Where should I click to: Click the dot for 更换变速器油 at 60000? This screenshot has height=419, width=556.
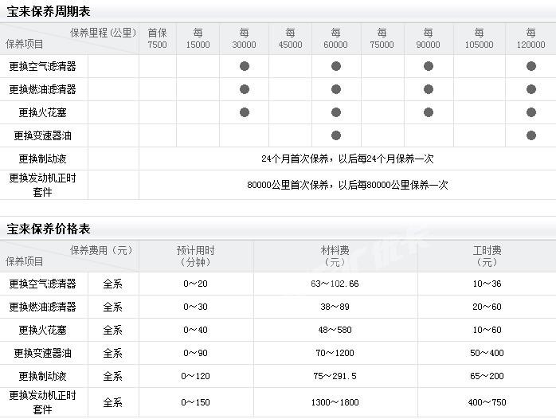click(x=336, y=135)
